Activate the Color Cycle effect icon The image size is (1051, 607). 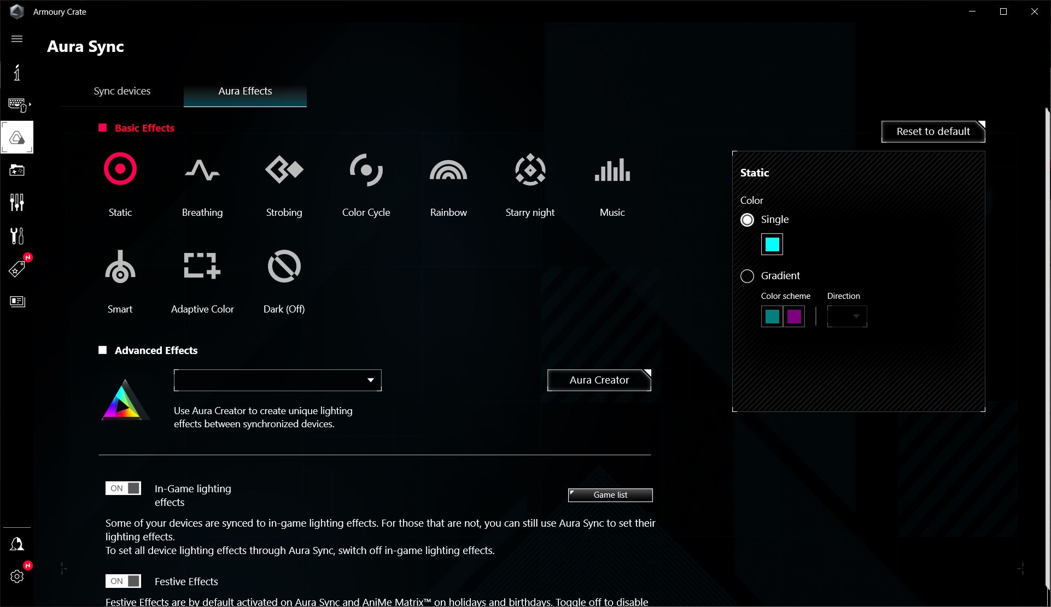[x=366, y=169]
